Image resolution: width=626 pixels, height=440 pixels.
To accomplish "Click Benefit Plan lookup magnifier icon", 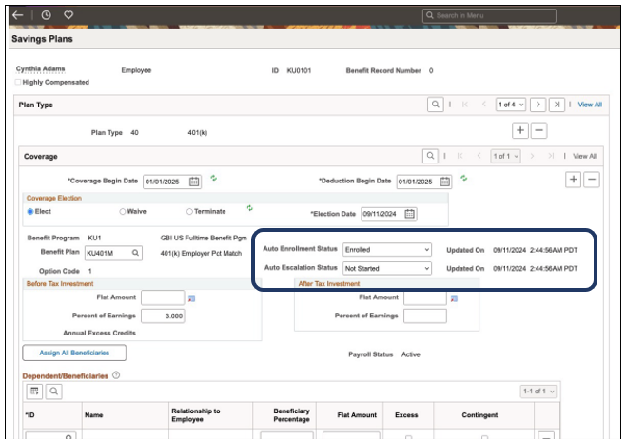I will [x=136, y=253].
